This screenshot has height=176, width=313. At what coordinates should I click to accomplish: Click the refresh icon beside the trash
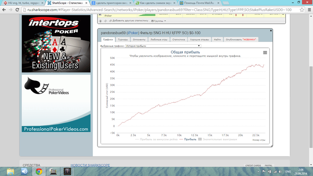106,21
